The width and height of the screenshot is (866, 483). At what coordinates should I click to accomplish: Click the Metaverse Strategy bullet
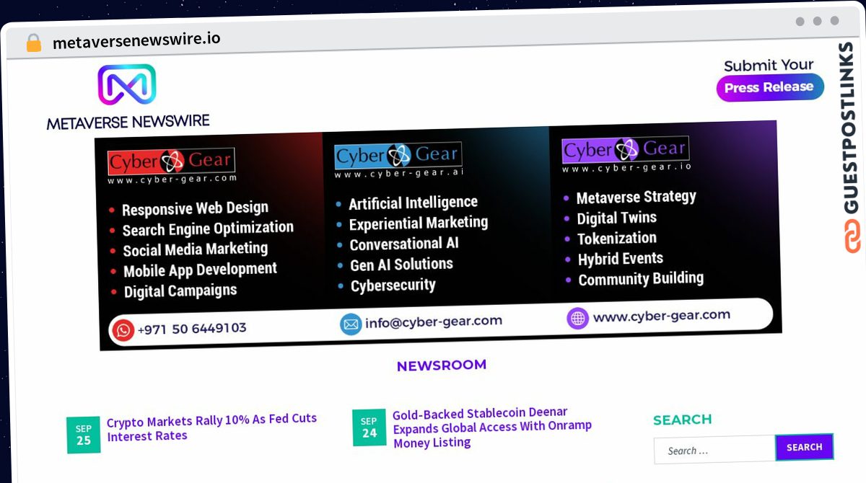637,197
